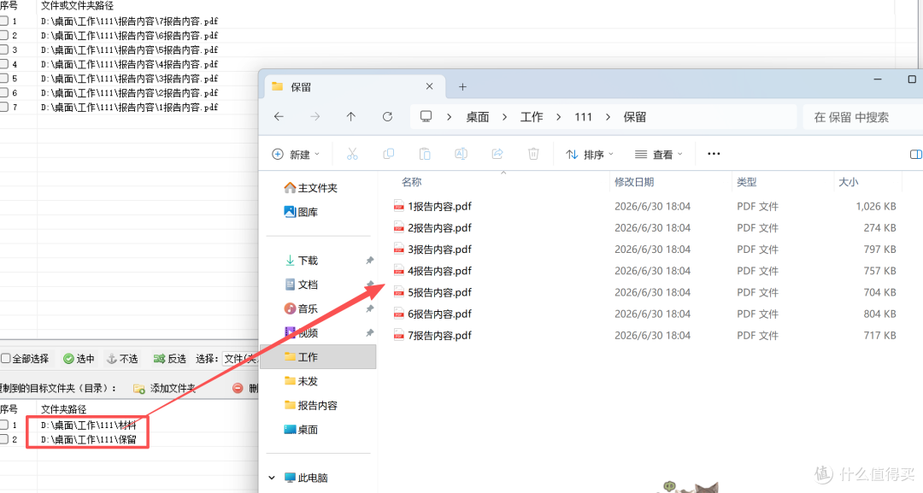Click the Paste clipboard icon in Explorer toolbar

(x=425, y=154)
